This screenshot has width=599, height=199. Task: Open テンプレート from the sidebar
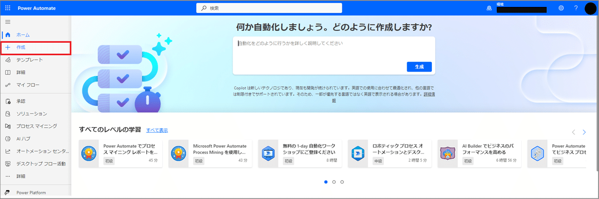point(29,60)
